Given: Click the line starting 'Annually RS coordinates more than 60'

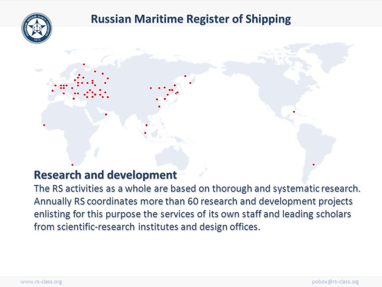Looking at the screenshot, I should coord(193,201).
